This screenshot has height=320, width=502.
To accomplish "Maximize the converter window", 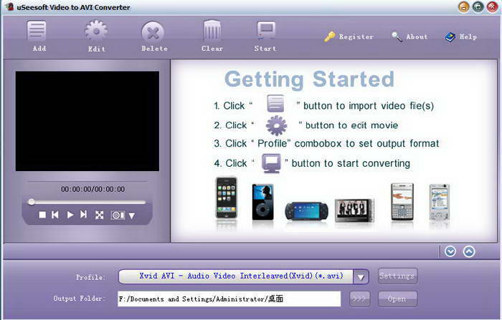I will pos(478,6).
